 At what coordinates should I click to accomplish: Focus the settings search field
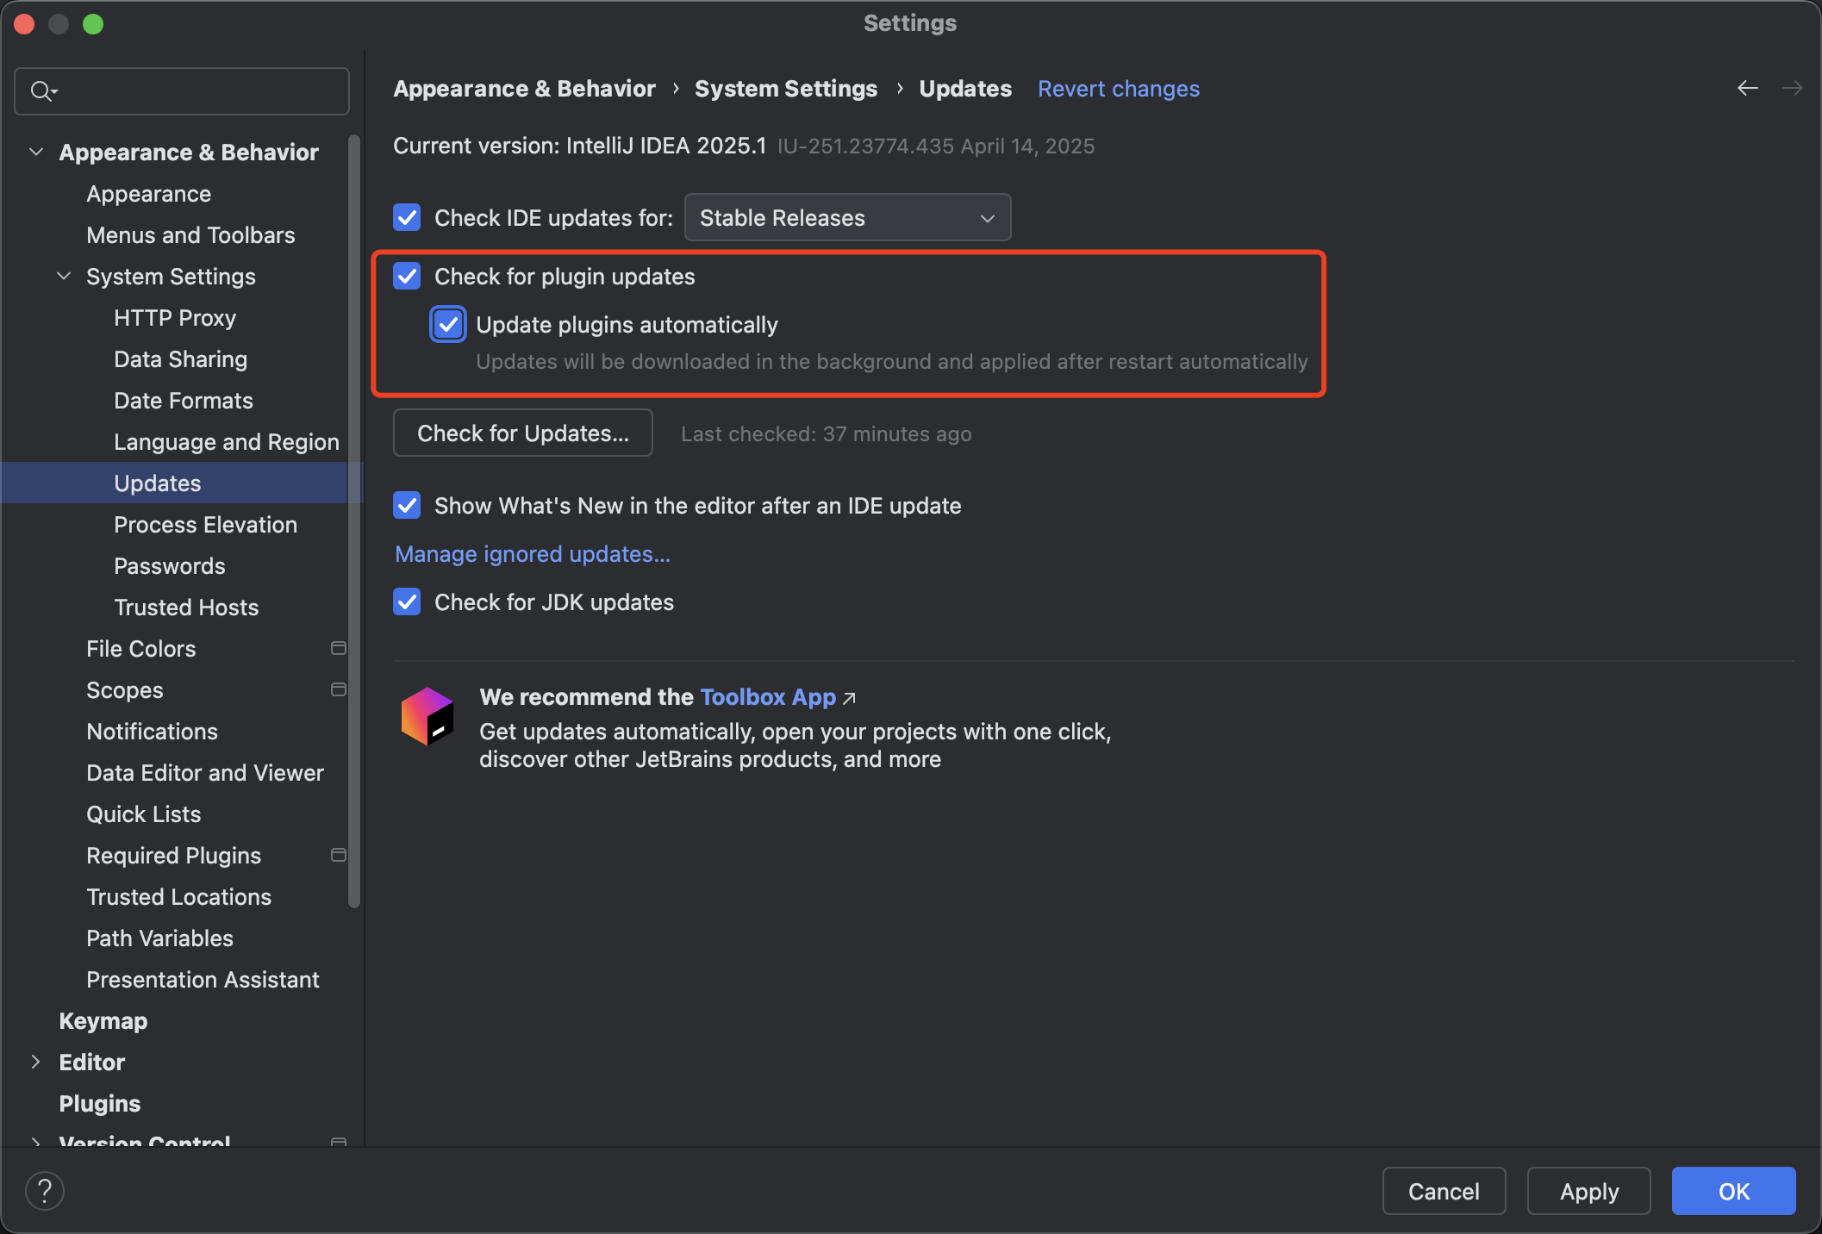pyautogui.click(x=198, y=90)
